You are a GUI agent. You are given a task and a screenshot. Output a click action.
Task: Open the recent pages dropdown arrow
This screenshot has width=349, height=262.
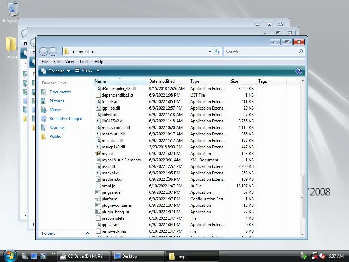point(60,52)
